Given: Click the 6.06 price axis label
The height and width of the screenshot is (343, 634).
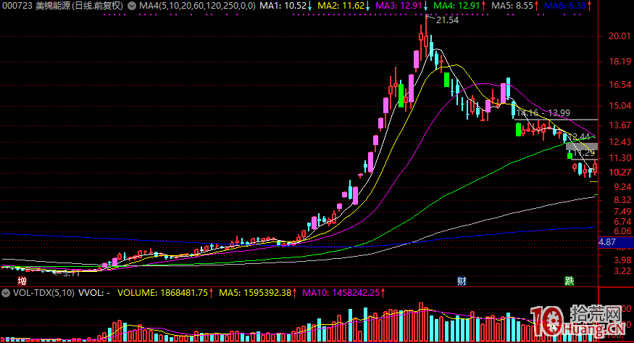Looking at the screenshot, I should pyautogui.click(x=622, y=231).
